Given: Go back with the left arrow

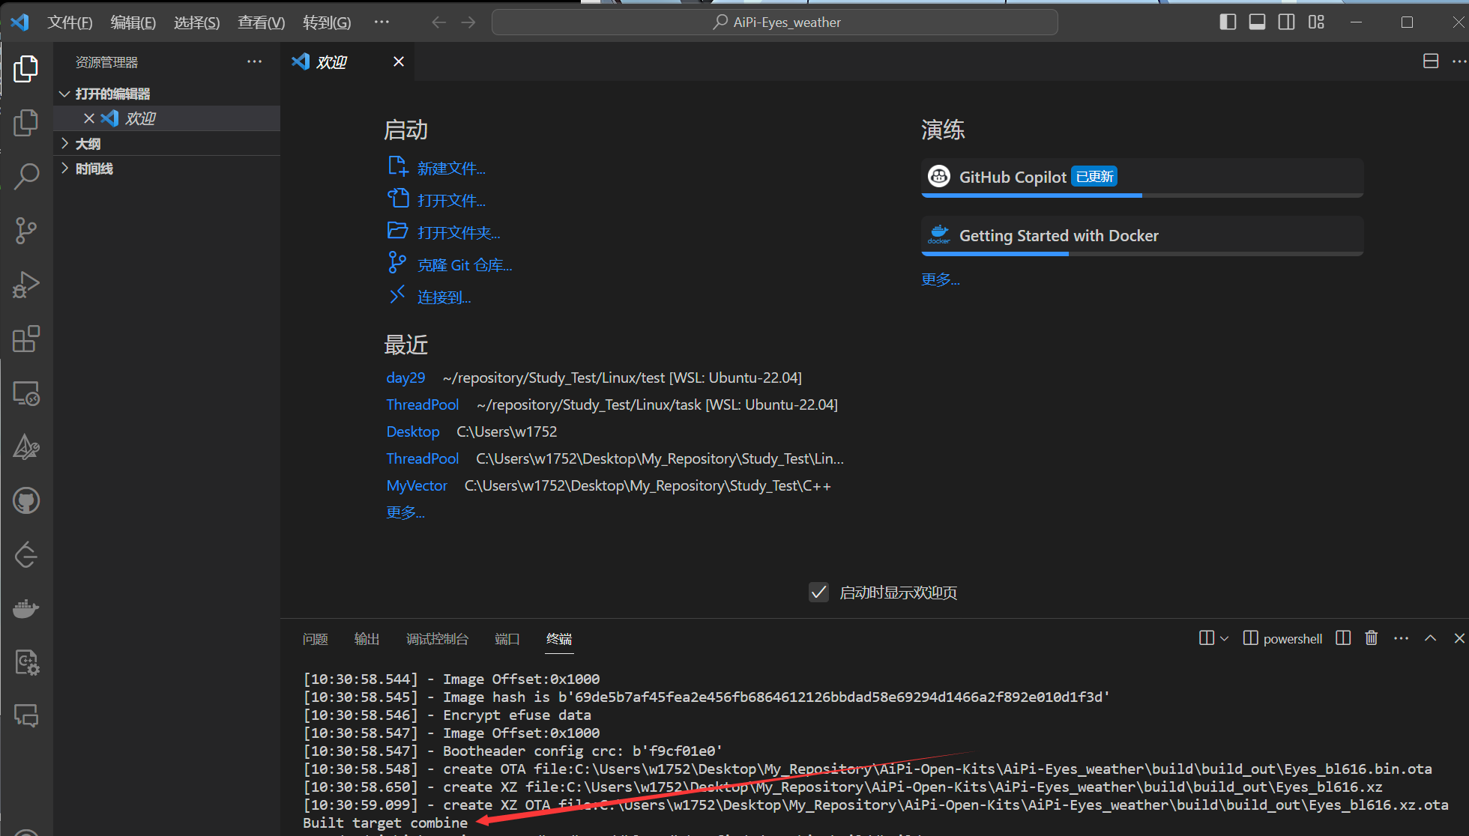Looking at the screenshot, I should (x=438, y=22).
